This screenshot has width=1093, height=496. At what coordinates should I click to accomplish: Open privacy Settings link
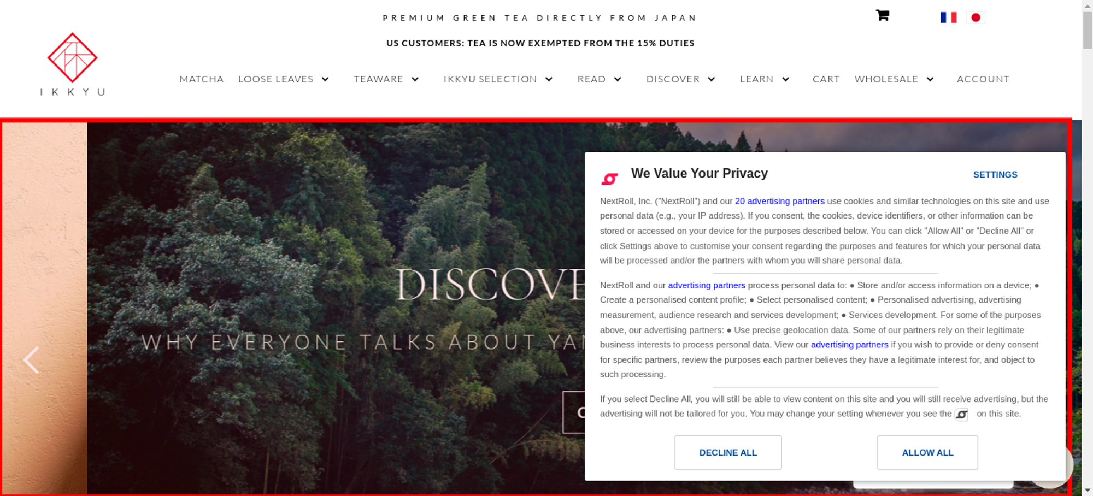point(995,175)
